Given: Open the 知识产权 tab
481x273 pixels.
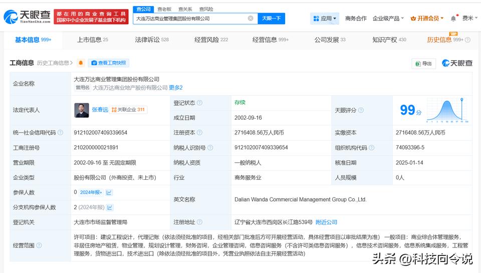Looking at the screenshot, I should (389, 40).
